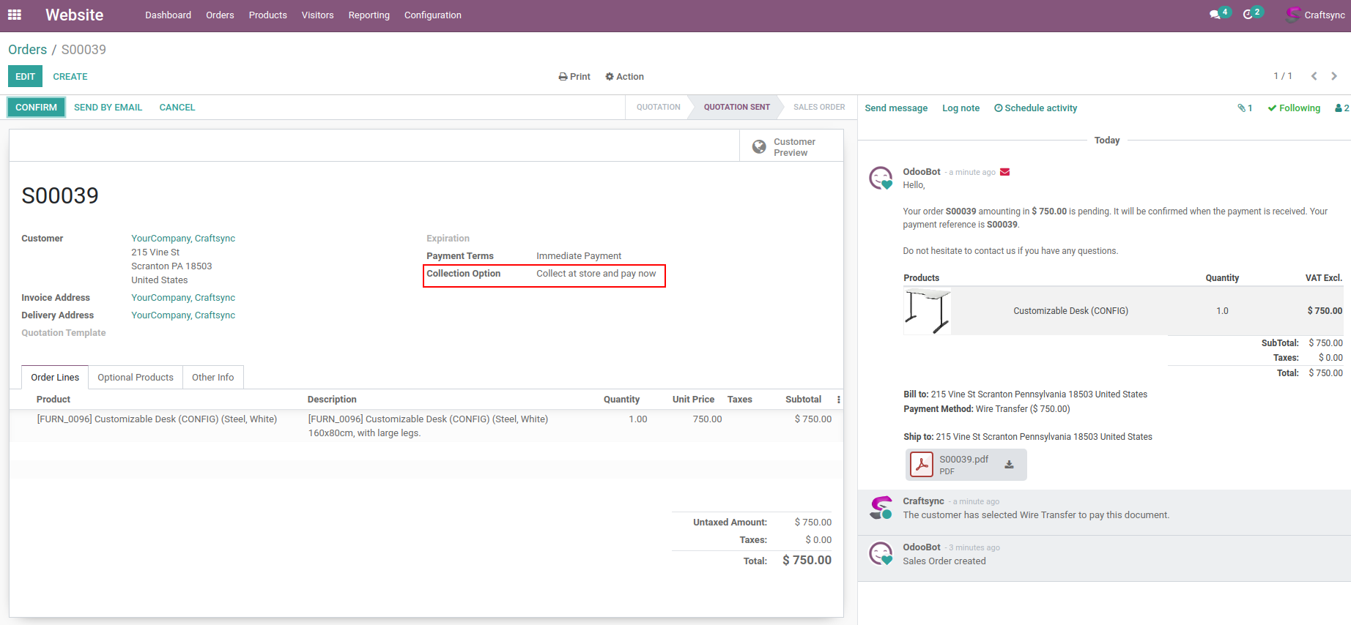Open the Craftsync user menu
Image resolution: width=1351 pixels, height=625 pixels.
(1316, 15)
